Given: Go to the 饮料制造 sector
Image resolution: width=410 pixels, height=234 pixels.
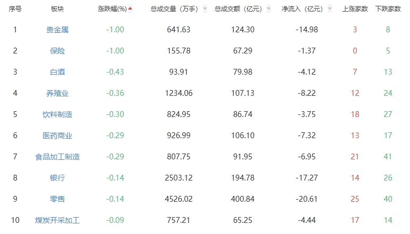Looking at the screenshot, I should pyautogui.click(x=57, y=114).
